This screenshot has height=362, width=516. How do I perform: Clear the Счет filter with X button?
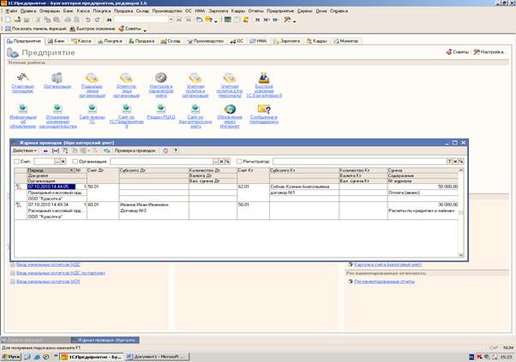[63, 161]
